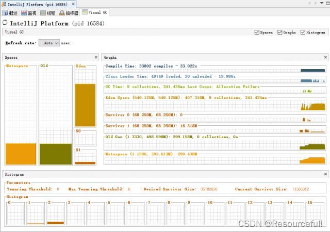
Task: Click the 概述 tab icon
Action: point(5,13)
